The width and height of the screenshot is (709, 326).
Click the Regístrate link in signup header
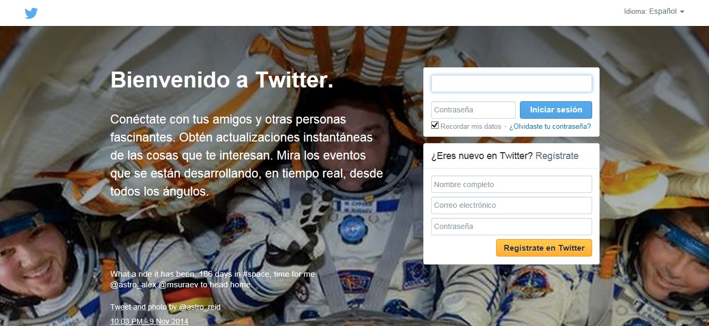pos(557,156)
